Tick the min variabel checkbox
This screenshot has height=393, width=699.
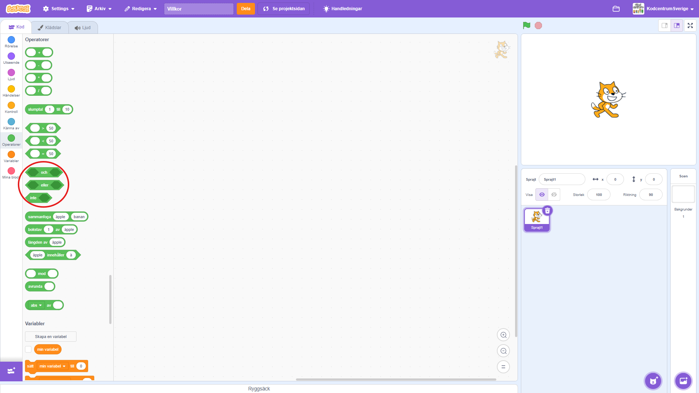[x=28, y=349]
